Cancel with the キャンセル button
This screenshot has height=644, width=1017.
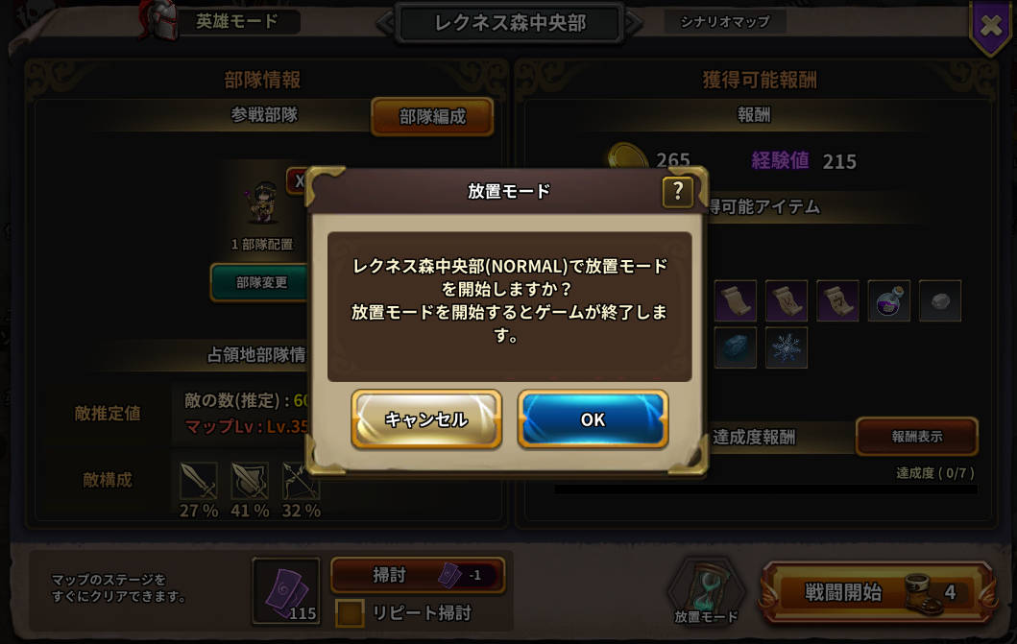click(426, 419)
